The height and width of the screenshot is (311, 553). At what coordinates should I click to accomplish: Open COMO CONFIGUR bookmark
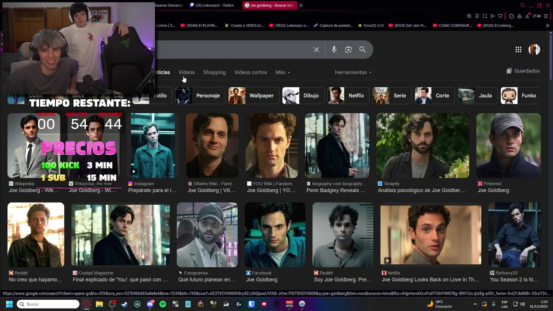tap(452, 25)
